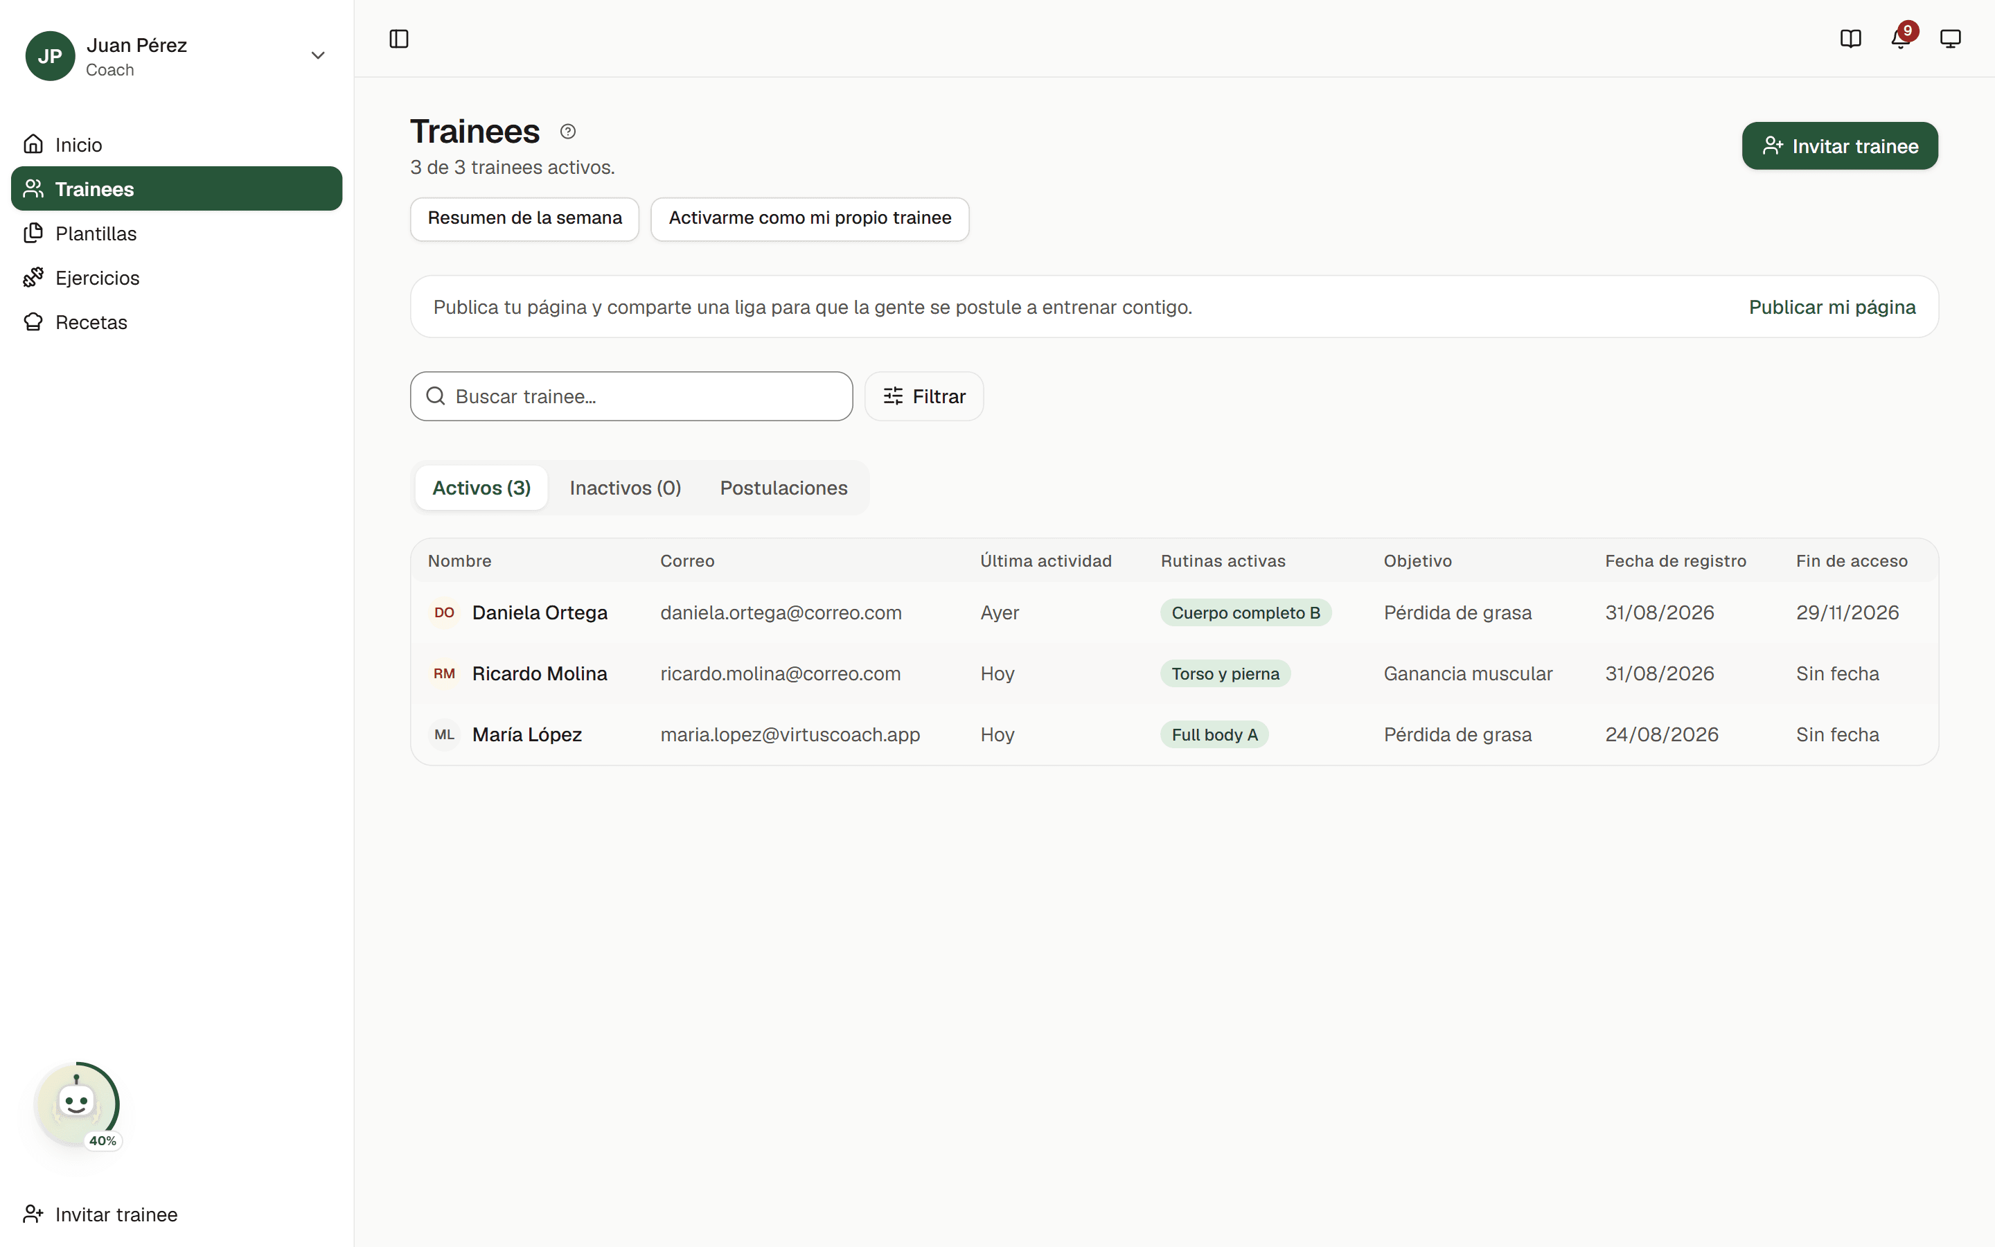This screenshot has width=1995, height=1247.
Task: Click María López's ML avatar
Action: coord(444,735)
